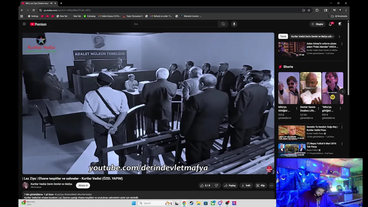Select the Tümü filter chip
368x207 pixels.
tap(283, 37)
